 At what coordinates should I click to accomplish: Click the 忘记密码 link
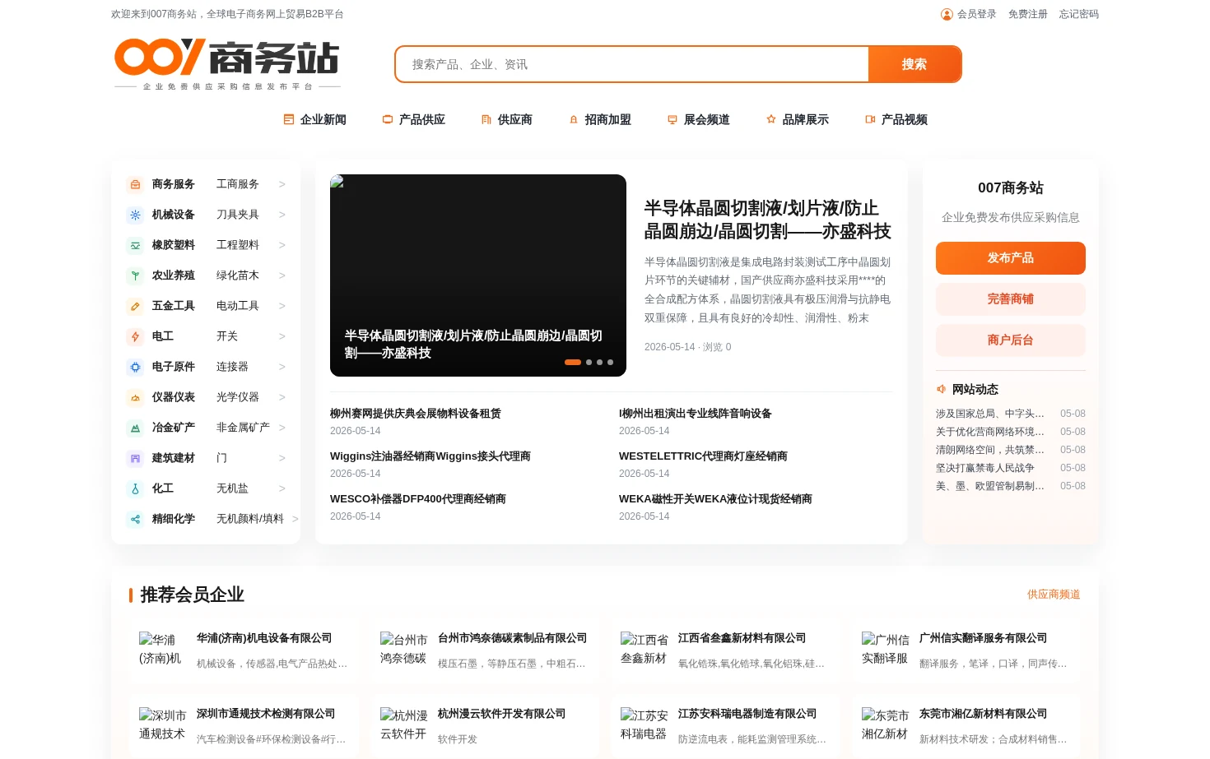click(1079, 14)
